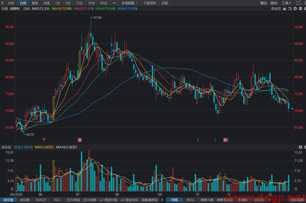Open more periods via the ellipsis button
Viewport: 306px width, 203px height.
[x=114, y=3]
